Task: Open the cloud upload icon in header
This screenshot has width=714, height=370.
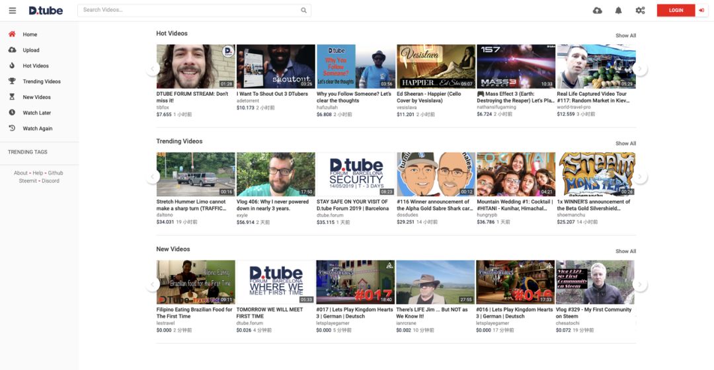Action: pyautogui.click(x=598, y=11)
